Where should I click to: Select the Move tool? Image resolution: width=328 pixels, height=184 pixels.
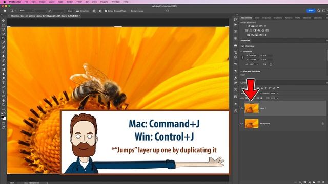coord(4,20)
